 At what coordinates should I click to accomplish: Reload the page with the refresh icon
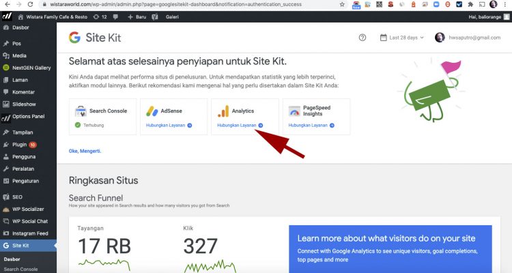pos(30,5)
